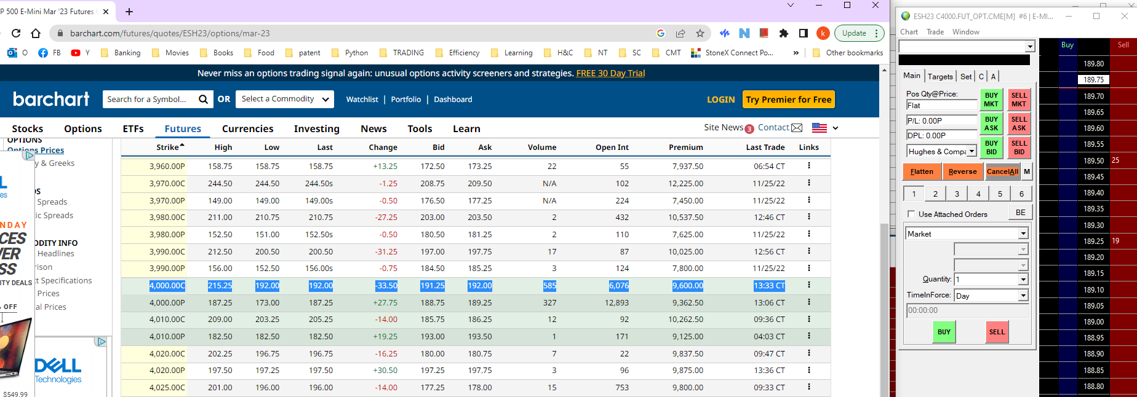Toggle the M button beside CancelAll
This screenshot has width=1137, height=397.
pyautogui.click(x=1026, y=171)
